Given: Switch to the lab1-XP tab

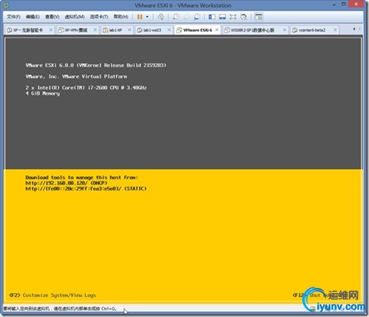Looking at the screenshot, I should 115,30.
